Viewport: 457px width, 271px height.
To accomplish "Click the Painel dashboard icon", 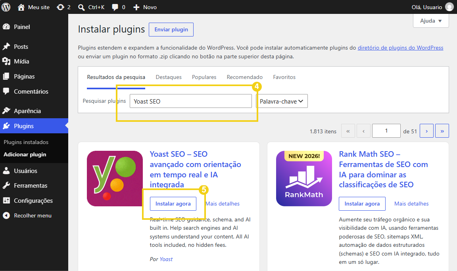I will (x=6, y=27).
